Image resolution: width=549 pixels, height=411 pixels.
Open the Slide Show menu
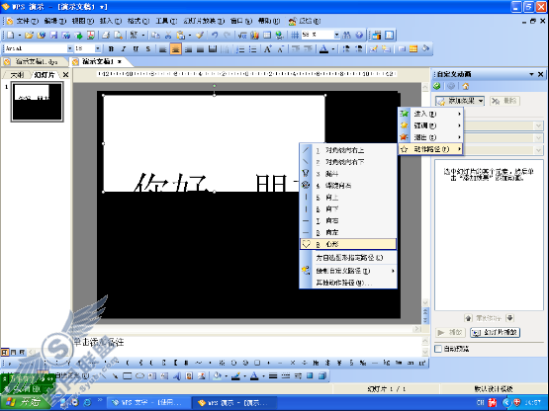click(x=204, y=21)
